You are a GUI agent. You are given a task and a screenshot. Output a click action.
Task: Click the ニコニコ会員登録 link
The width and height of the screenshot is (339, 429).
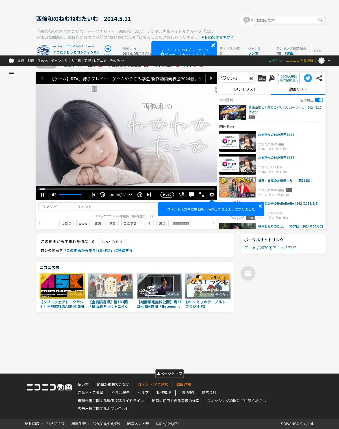click(300, 61)
